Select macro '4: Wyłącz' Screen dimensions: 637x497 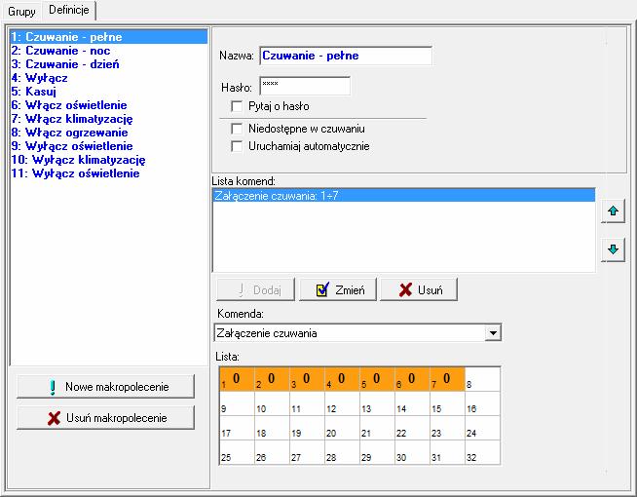tap(109, 78)
